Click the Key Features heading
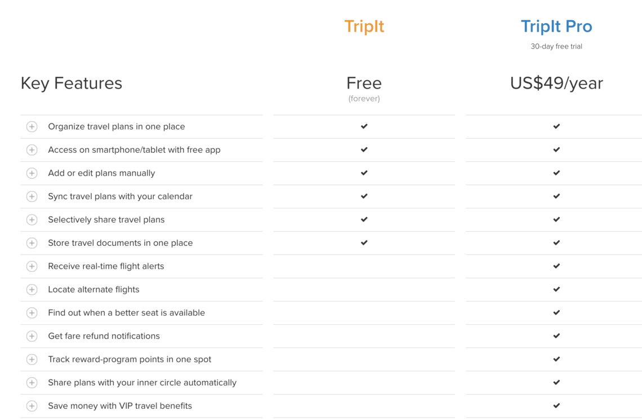 coord(71,83)
